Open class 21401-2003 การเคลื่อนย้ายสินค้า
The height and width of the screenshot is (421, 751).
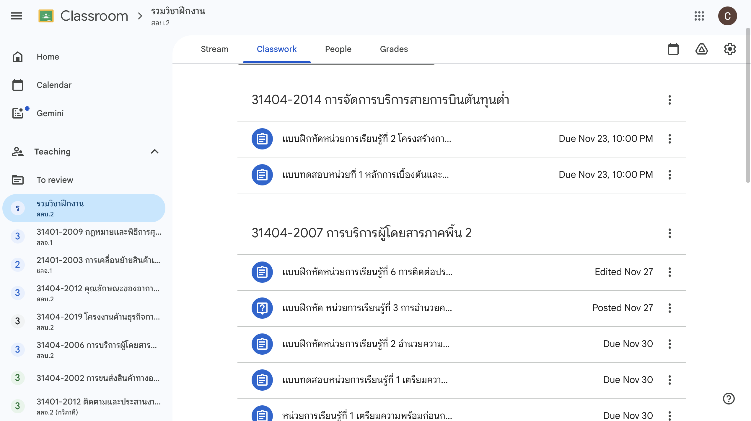(84, 265)
